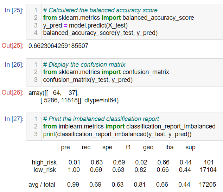Click the comment 'Print the imbalanced classification report'
This screenshot has width=223, height=192.
(101, 119)
